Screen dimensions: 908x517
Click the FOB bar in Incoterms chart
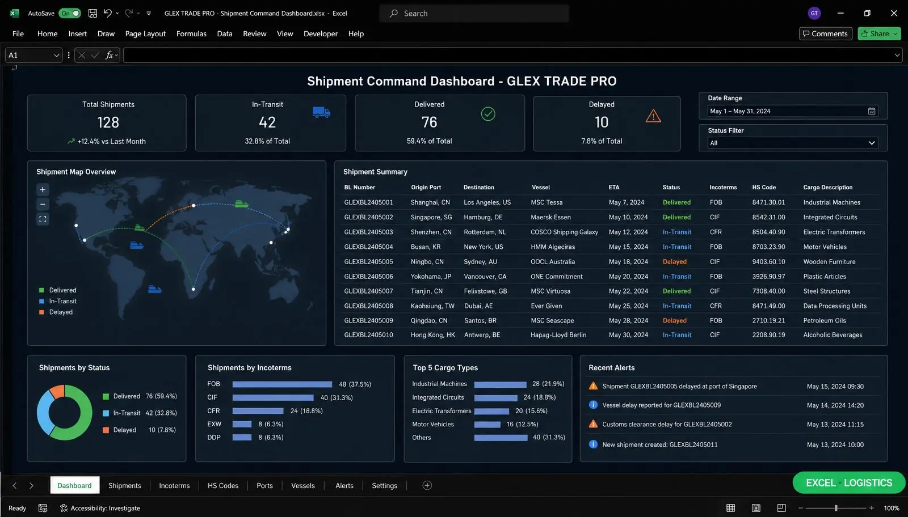click(x=282, y=384)
